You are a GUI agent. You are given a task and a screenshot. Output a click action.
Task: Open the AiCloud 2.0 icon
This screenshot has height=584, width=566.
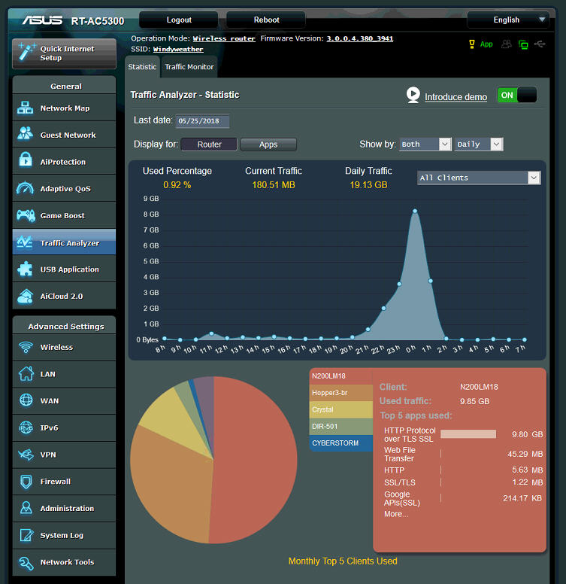25,297
